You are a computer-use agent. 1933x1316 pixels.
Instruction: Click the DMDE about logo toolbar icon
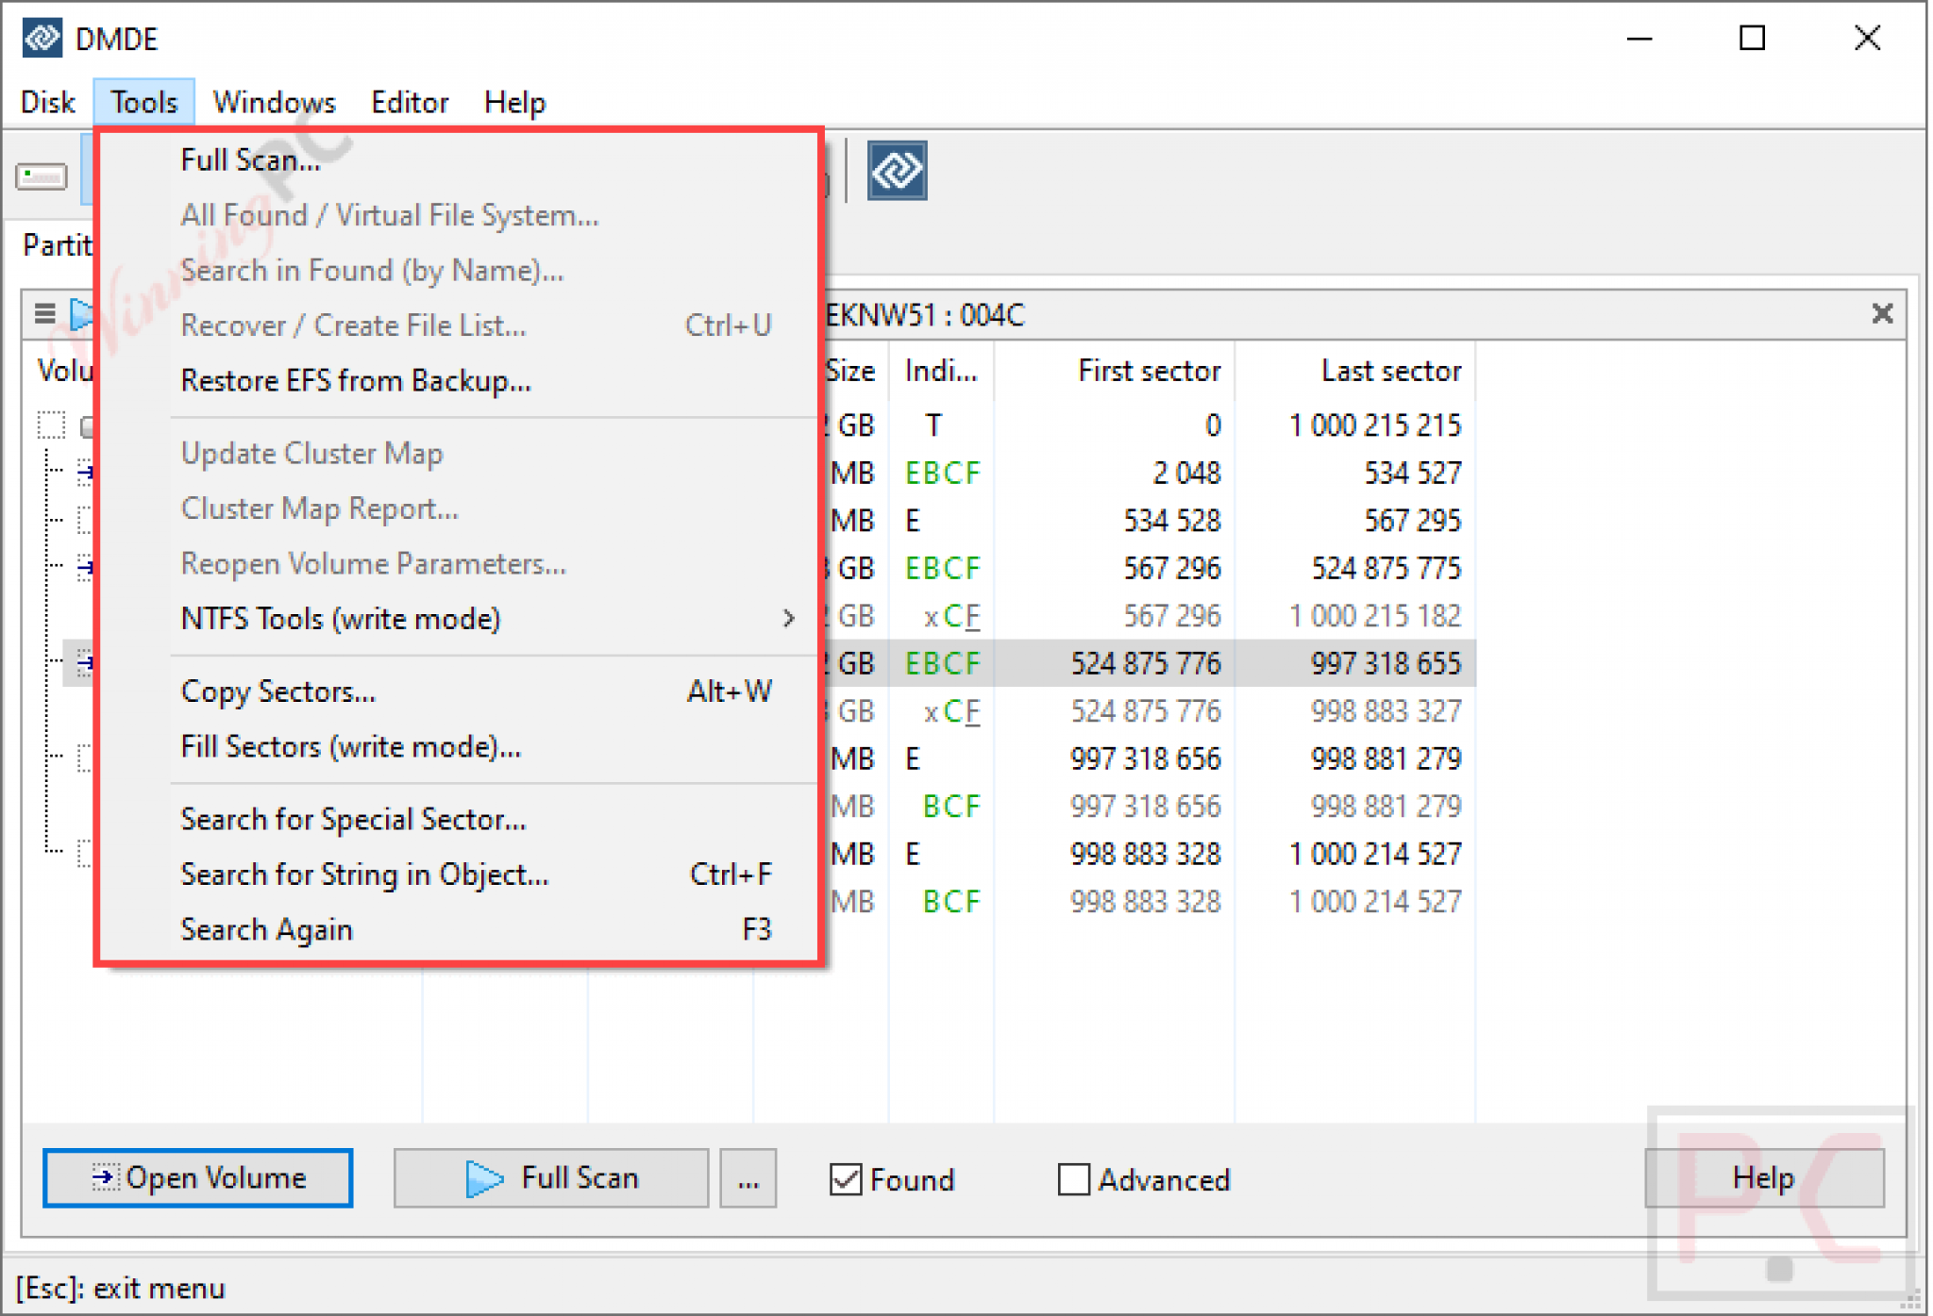897,171
